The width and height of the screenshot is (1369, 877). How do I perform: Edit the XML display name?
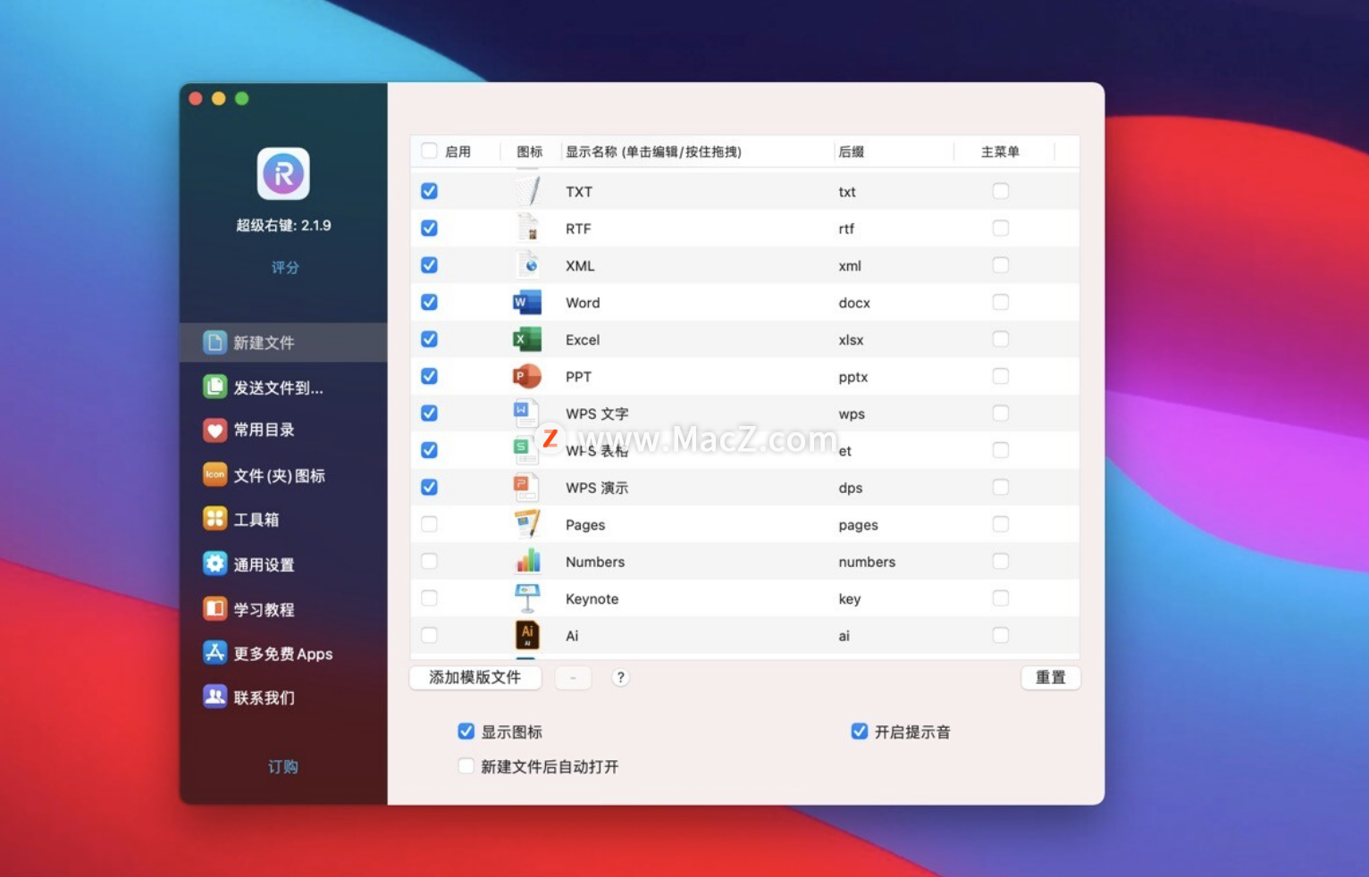[580, 265]
